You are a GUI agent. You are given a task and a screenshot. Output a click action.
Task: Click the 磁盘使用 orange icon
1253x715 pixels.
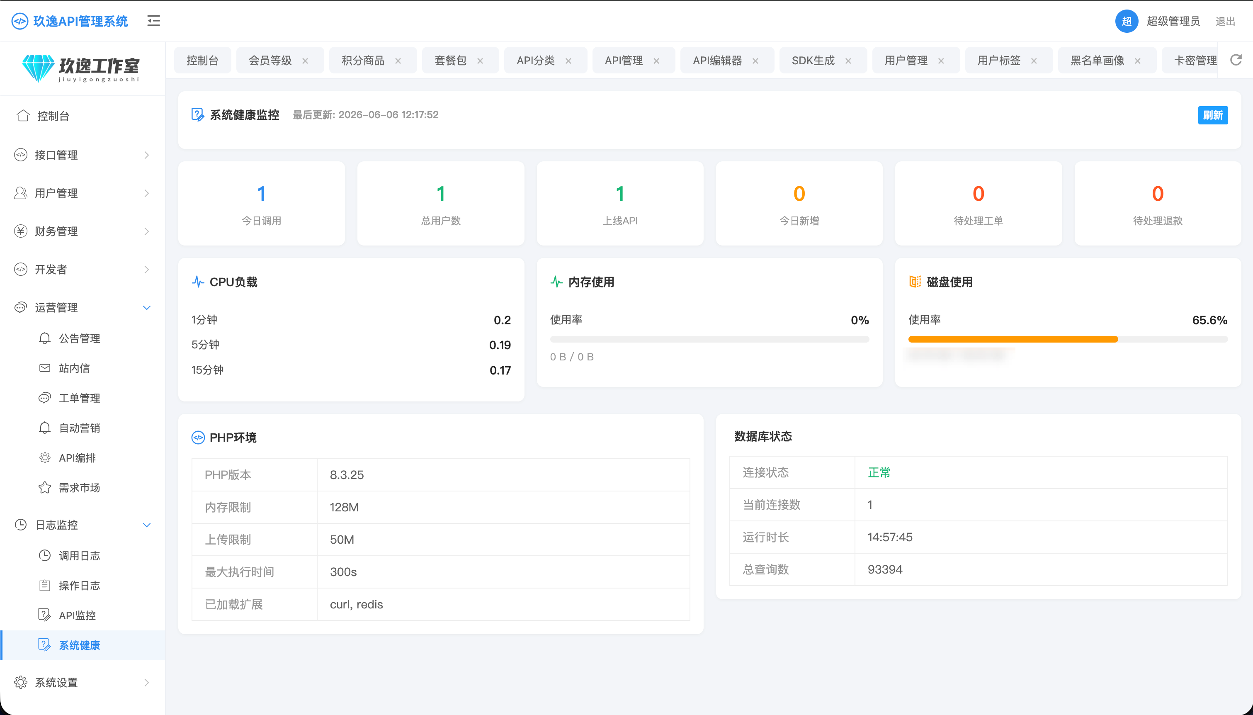[915, 282]
